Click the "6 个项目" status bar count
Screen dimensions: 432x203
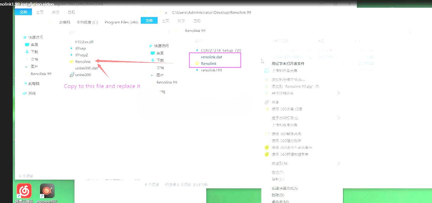26,176
